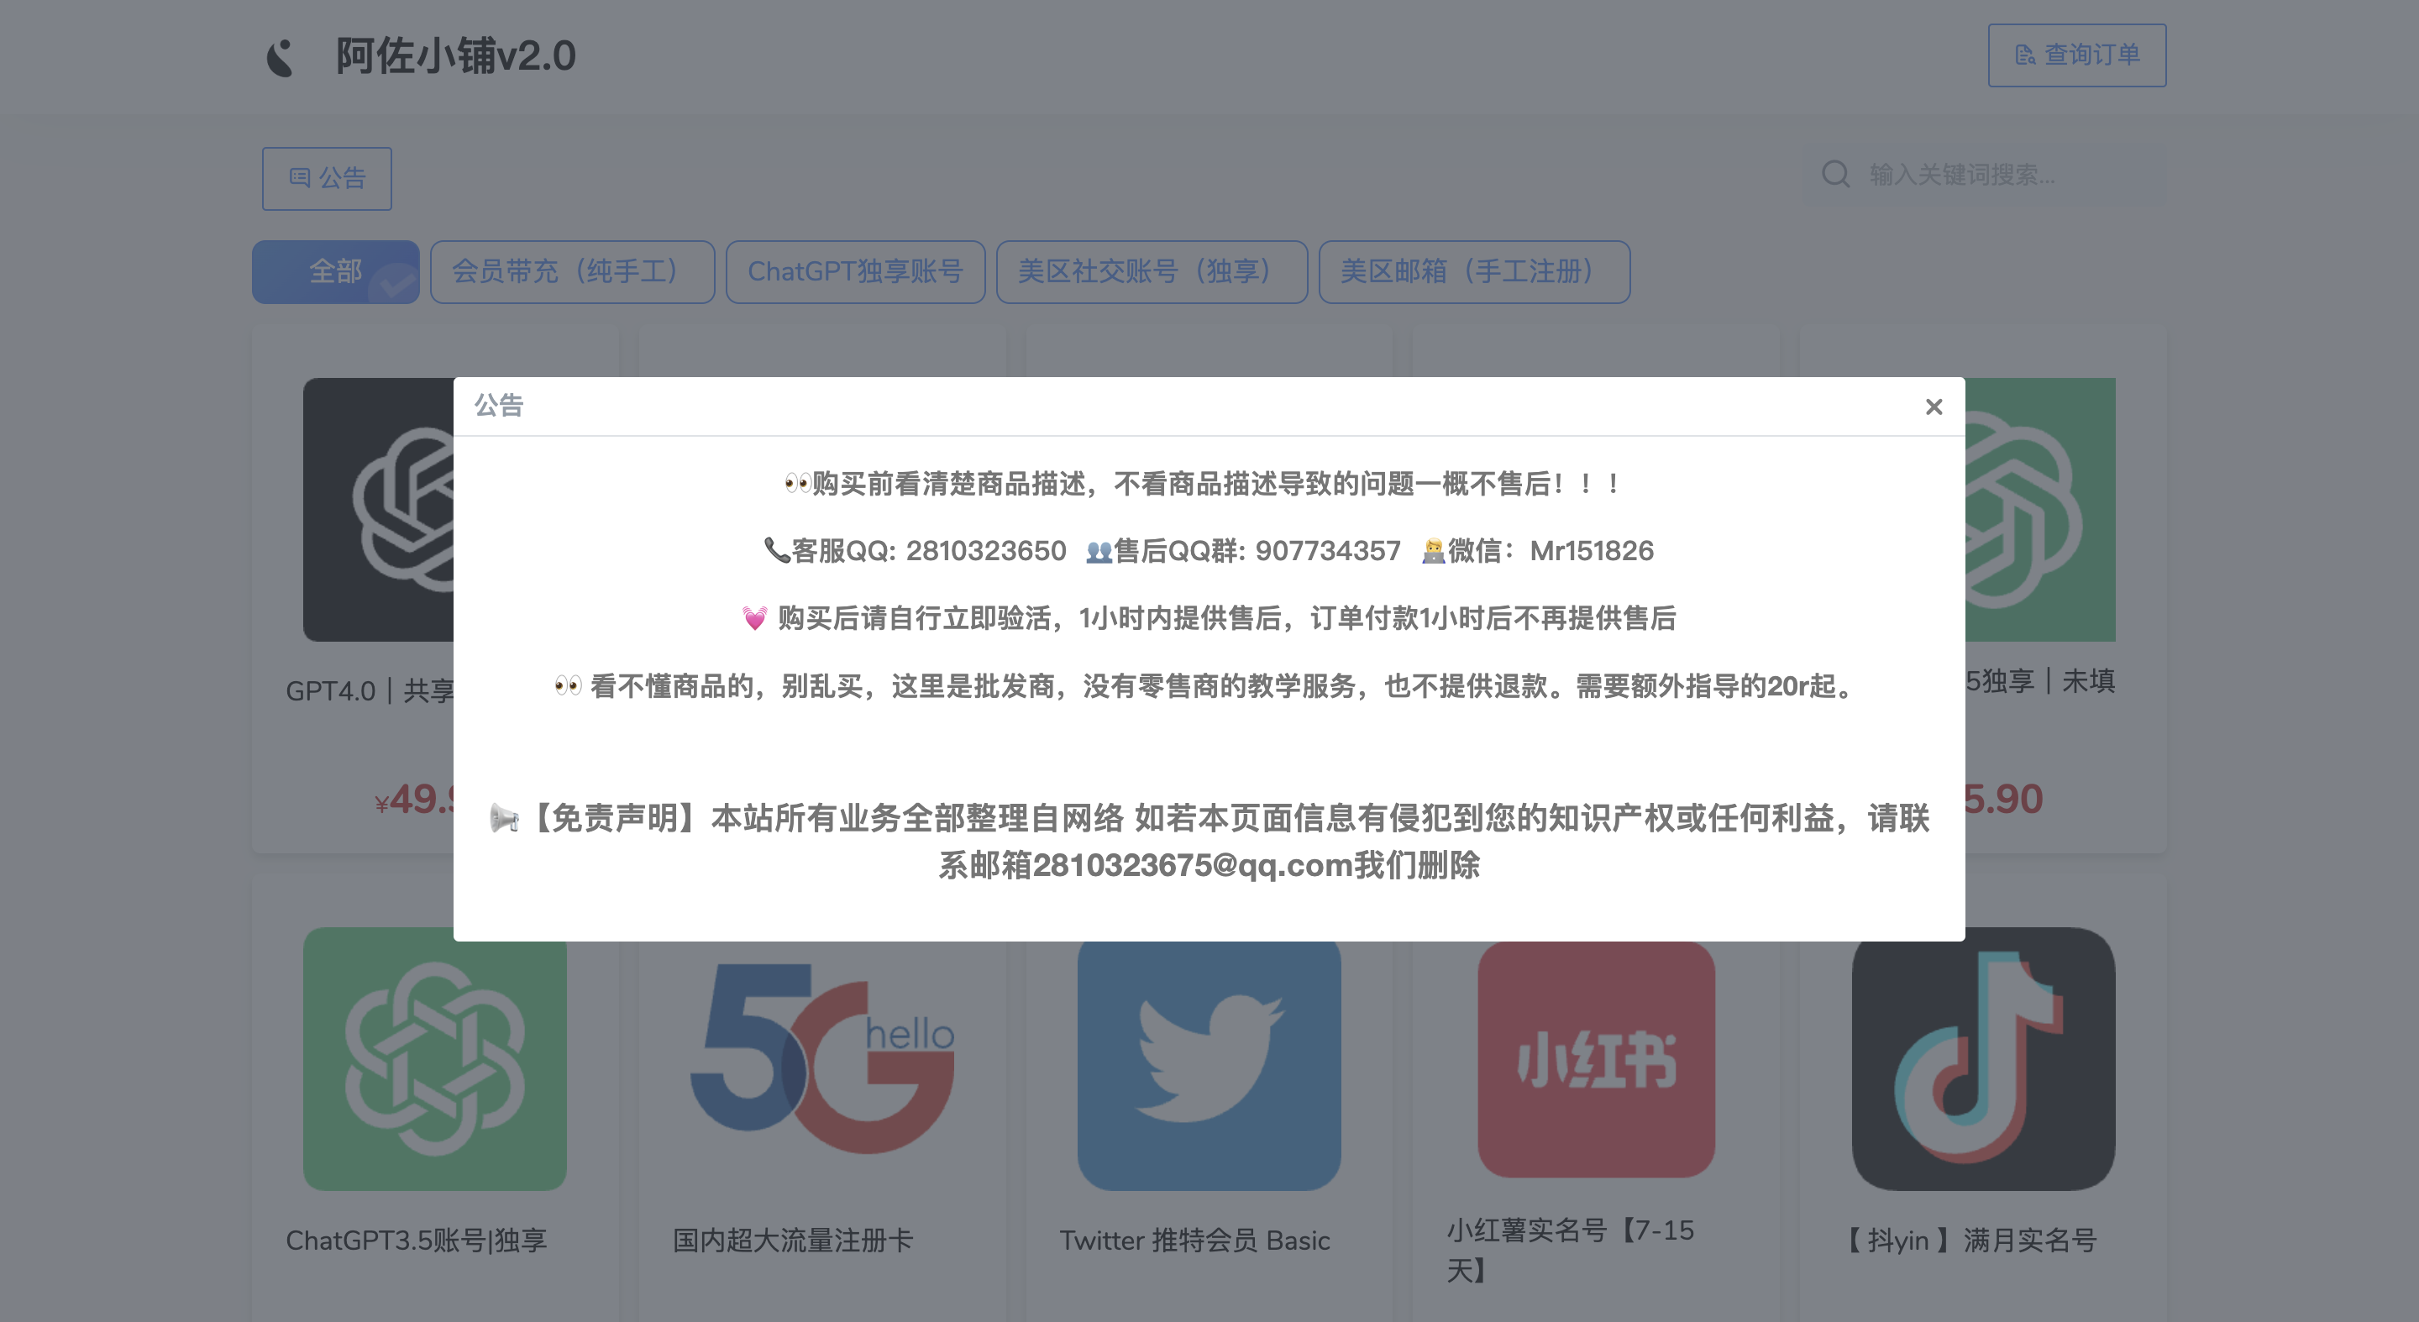Select the 全部 category tab

(x=335, y=272)
